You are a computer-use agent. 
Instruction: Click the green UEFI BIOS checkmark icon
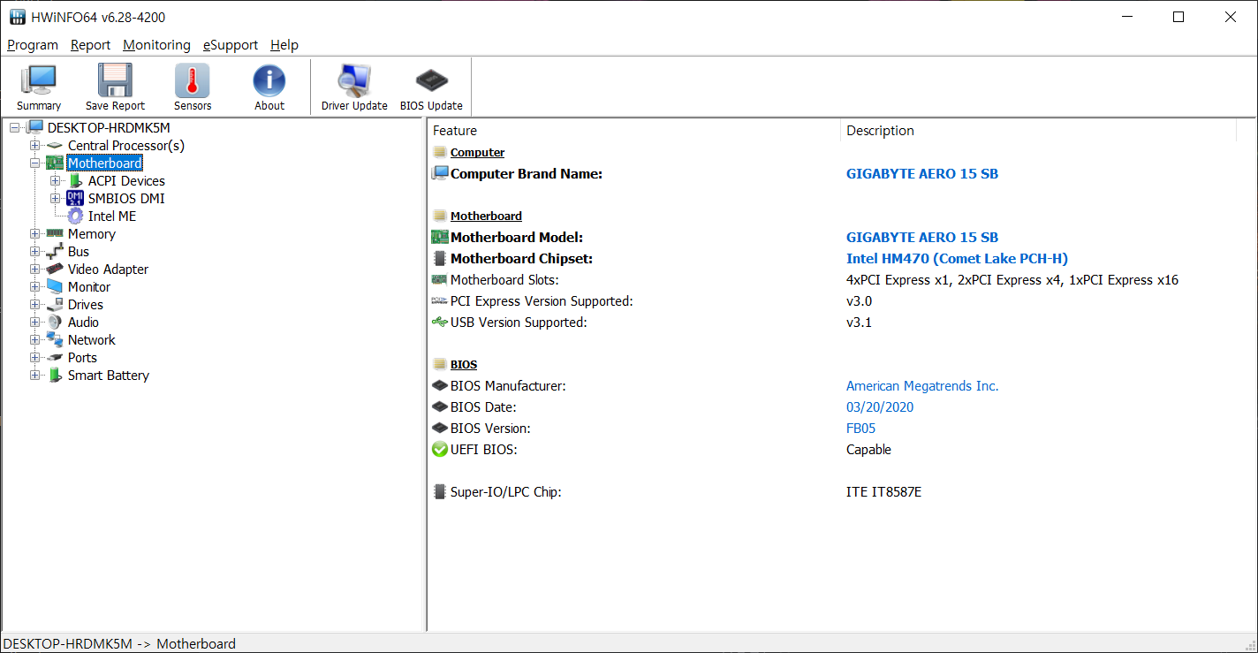439,450
